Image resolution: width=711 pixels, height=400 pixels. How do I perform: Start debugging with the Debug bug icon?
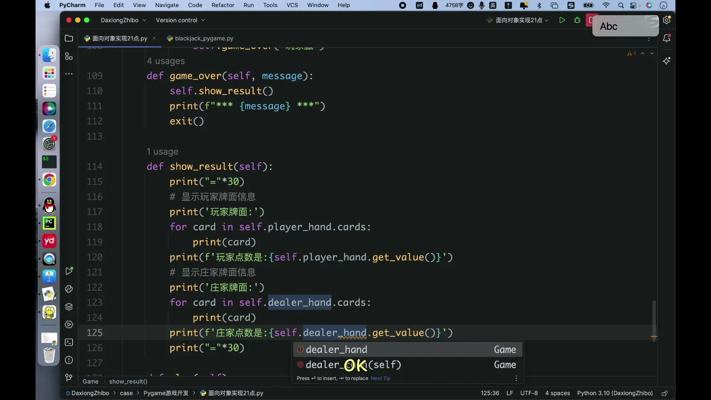pyautogui.click(x=577, y=20)
